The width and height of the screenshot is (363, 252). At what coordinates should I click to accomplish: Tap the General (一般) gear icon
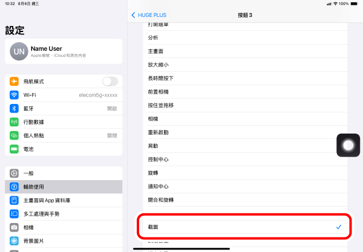15,173
